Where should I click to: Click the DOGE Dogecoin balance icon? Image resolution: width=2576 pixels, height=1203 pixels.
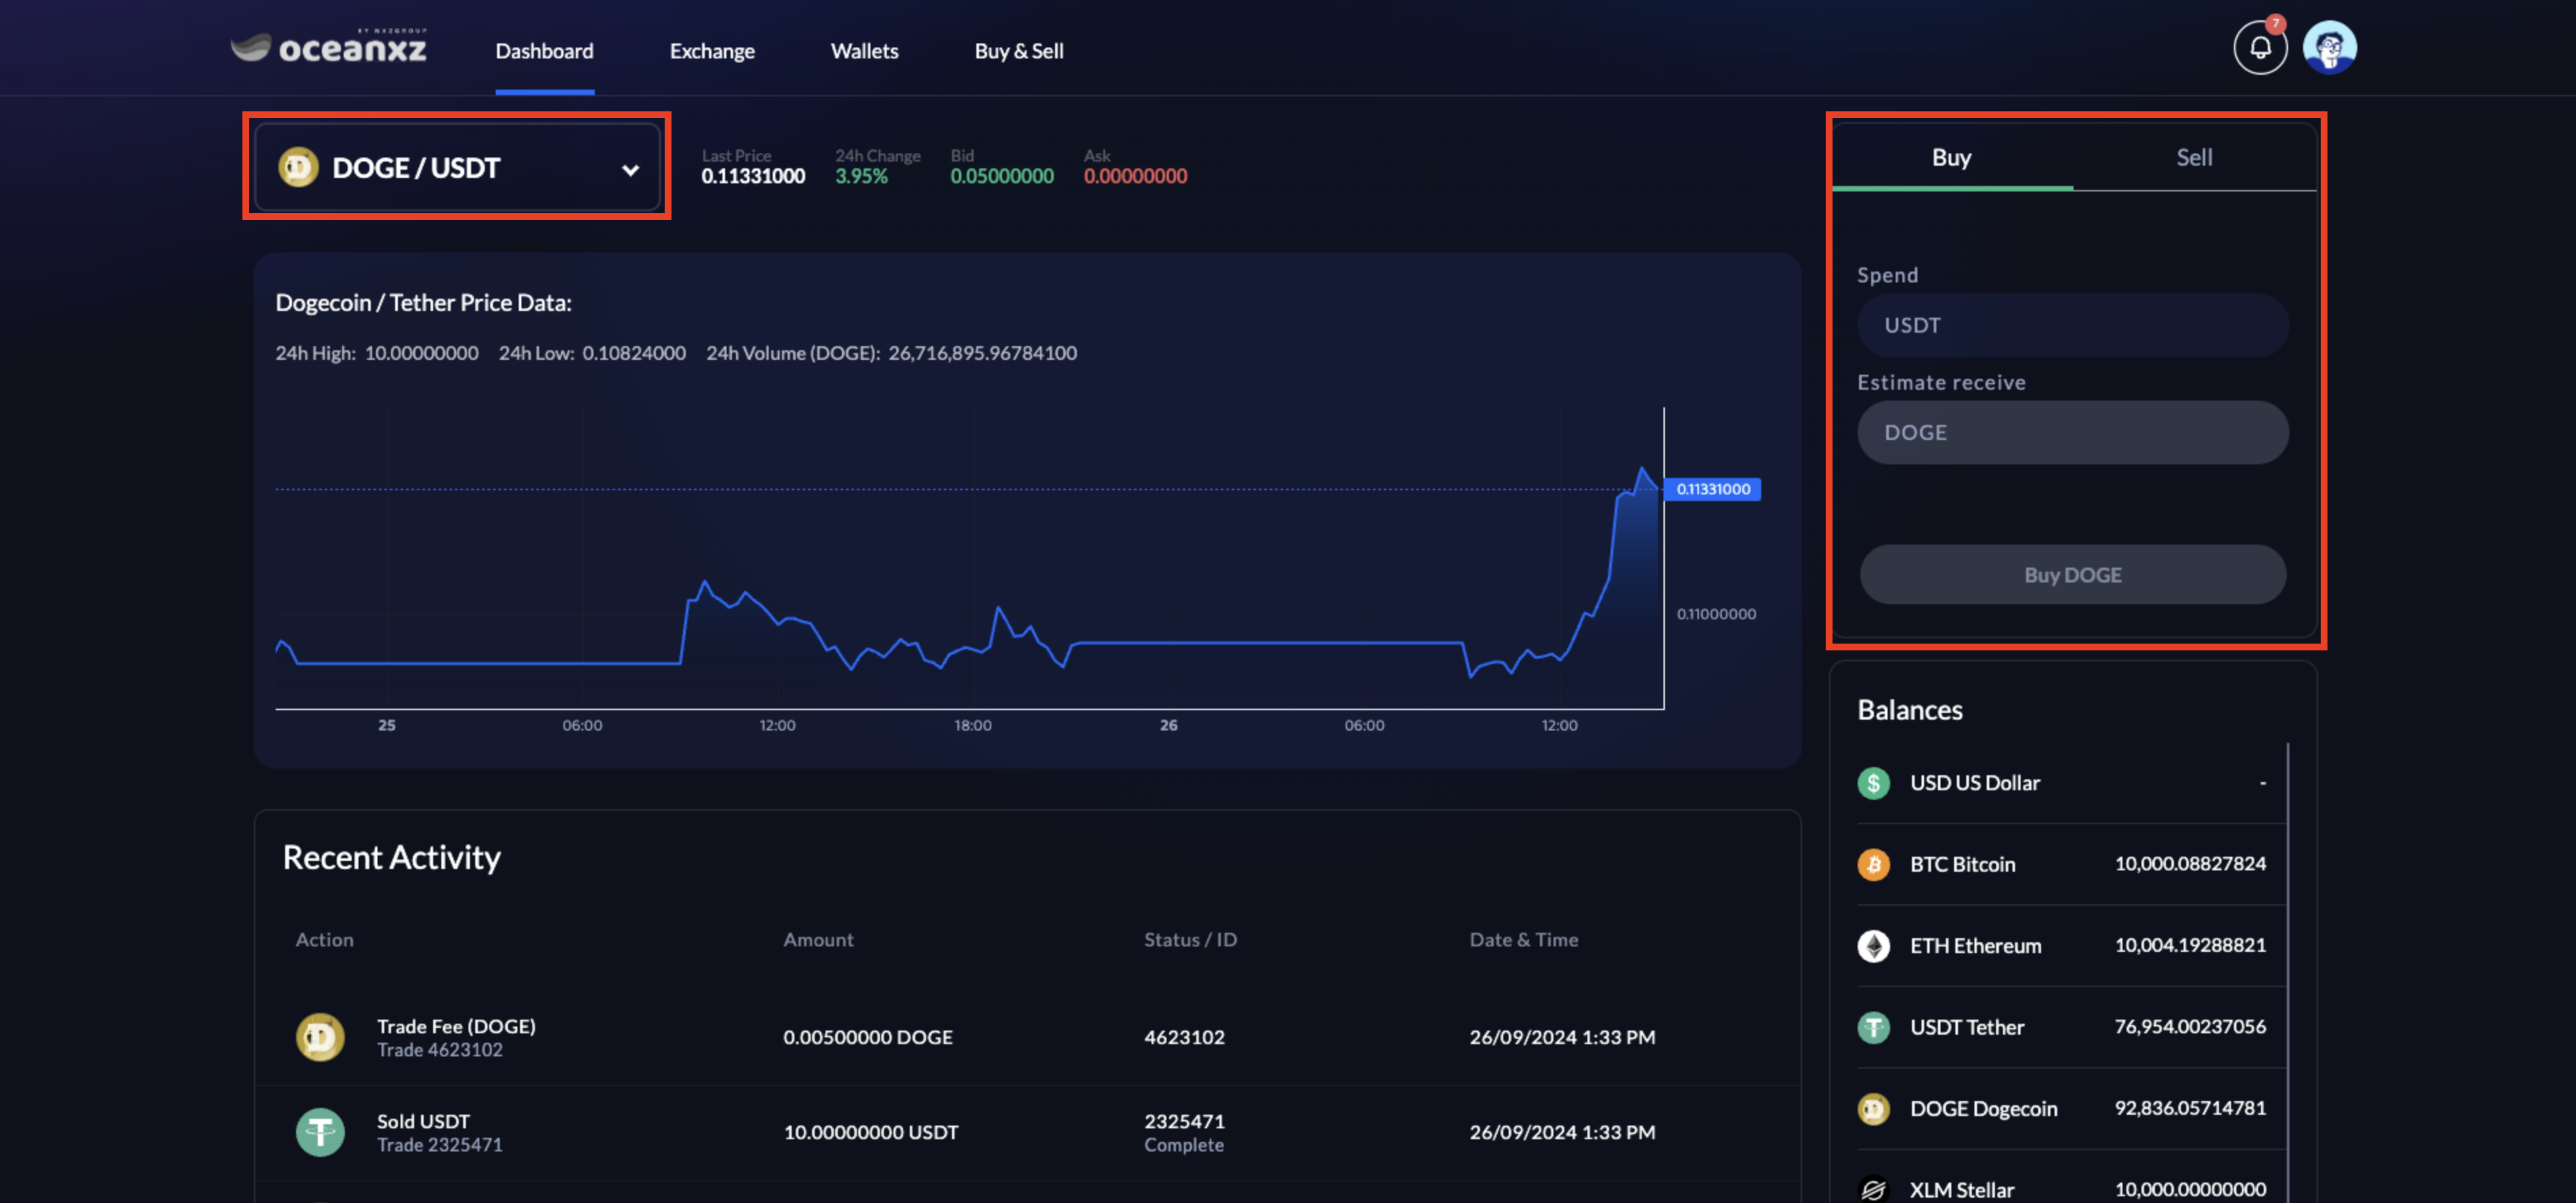[1873, 1108]
